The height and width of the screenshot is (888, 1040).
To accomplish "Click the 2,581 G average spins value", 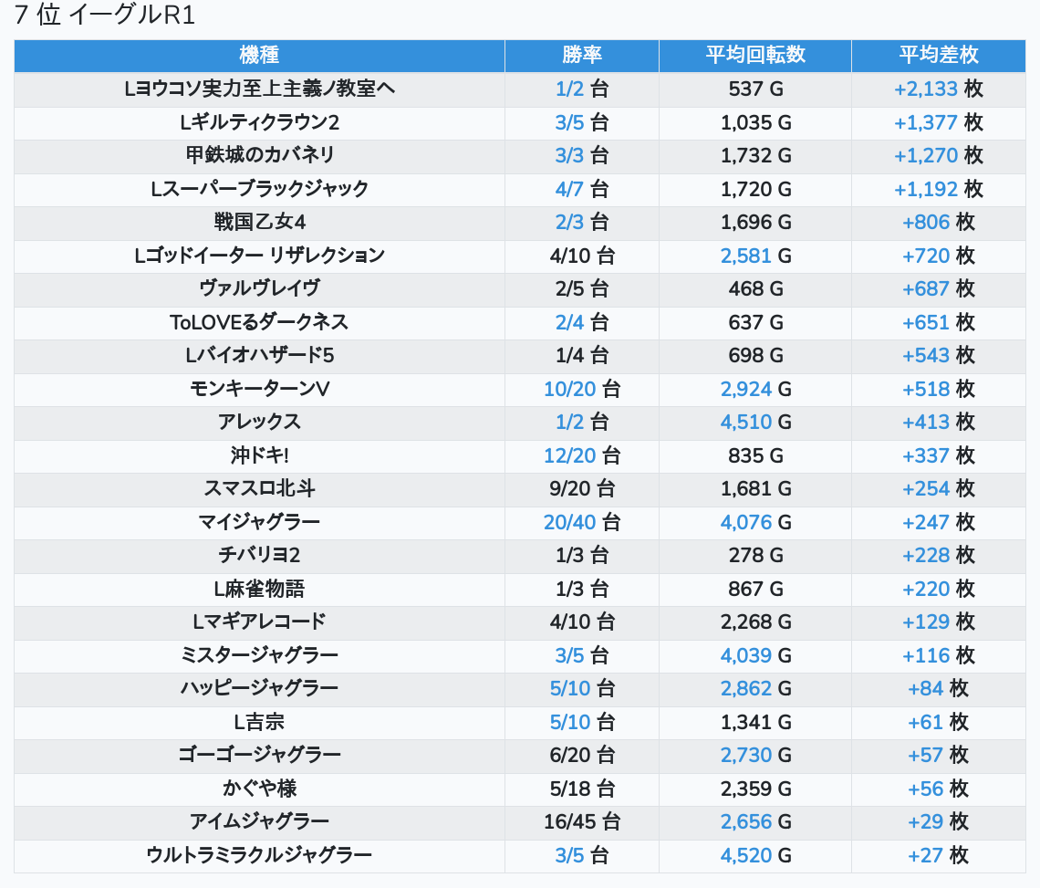I will pyautogui.click(x=755, y=256).
